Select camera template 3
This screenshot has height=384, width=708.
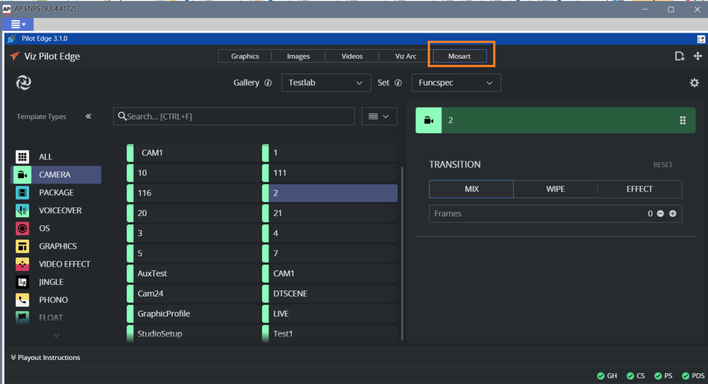[x=195, y=233]
